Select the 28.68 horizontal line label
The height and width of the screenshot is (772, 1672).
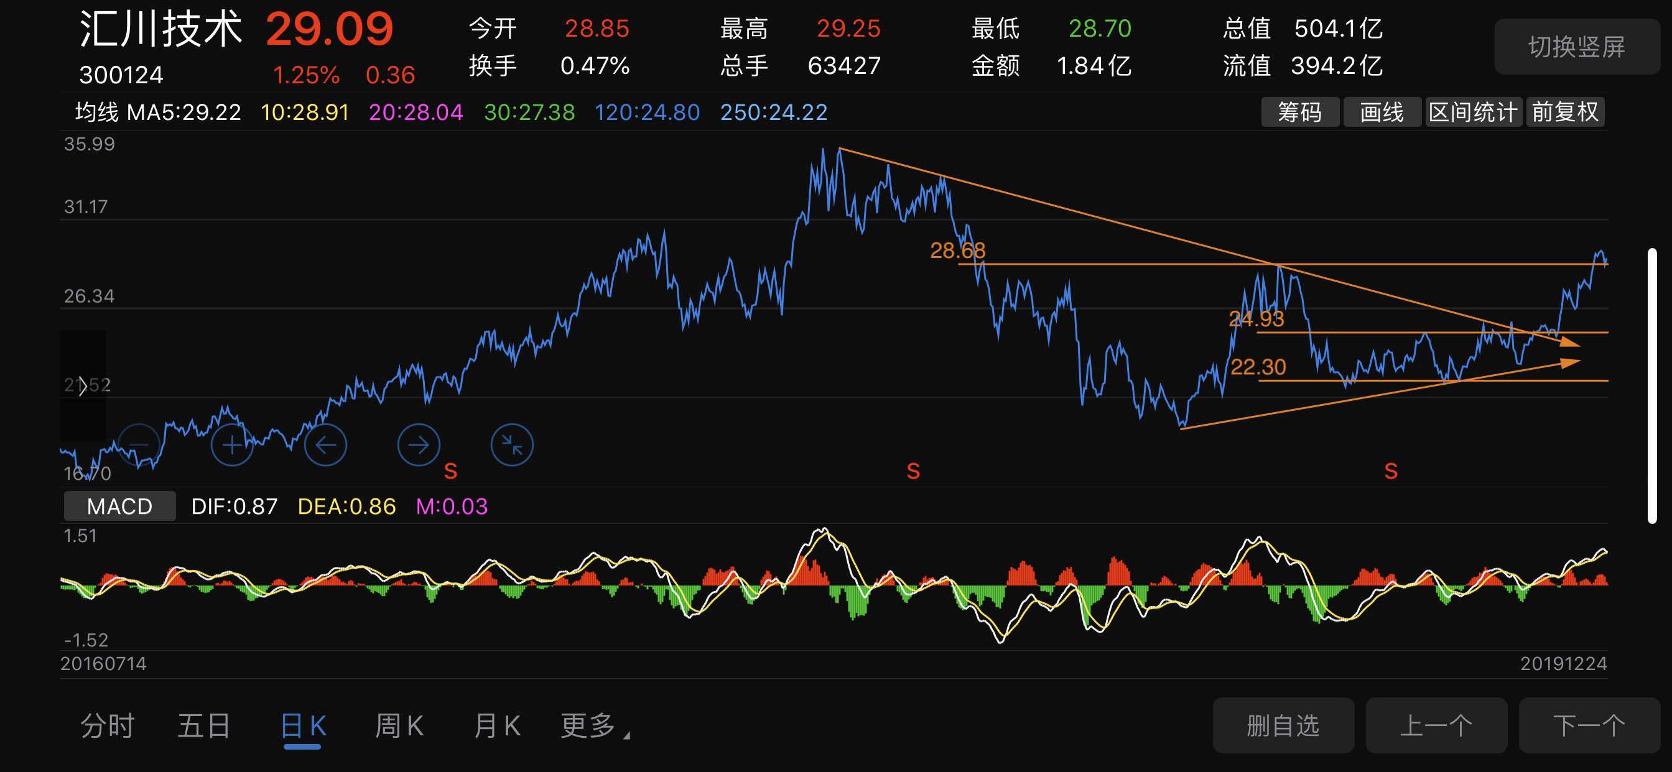pos(957,250)
